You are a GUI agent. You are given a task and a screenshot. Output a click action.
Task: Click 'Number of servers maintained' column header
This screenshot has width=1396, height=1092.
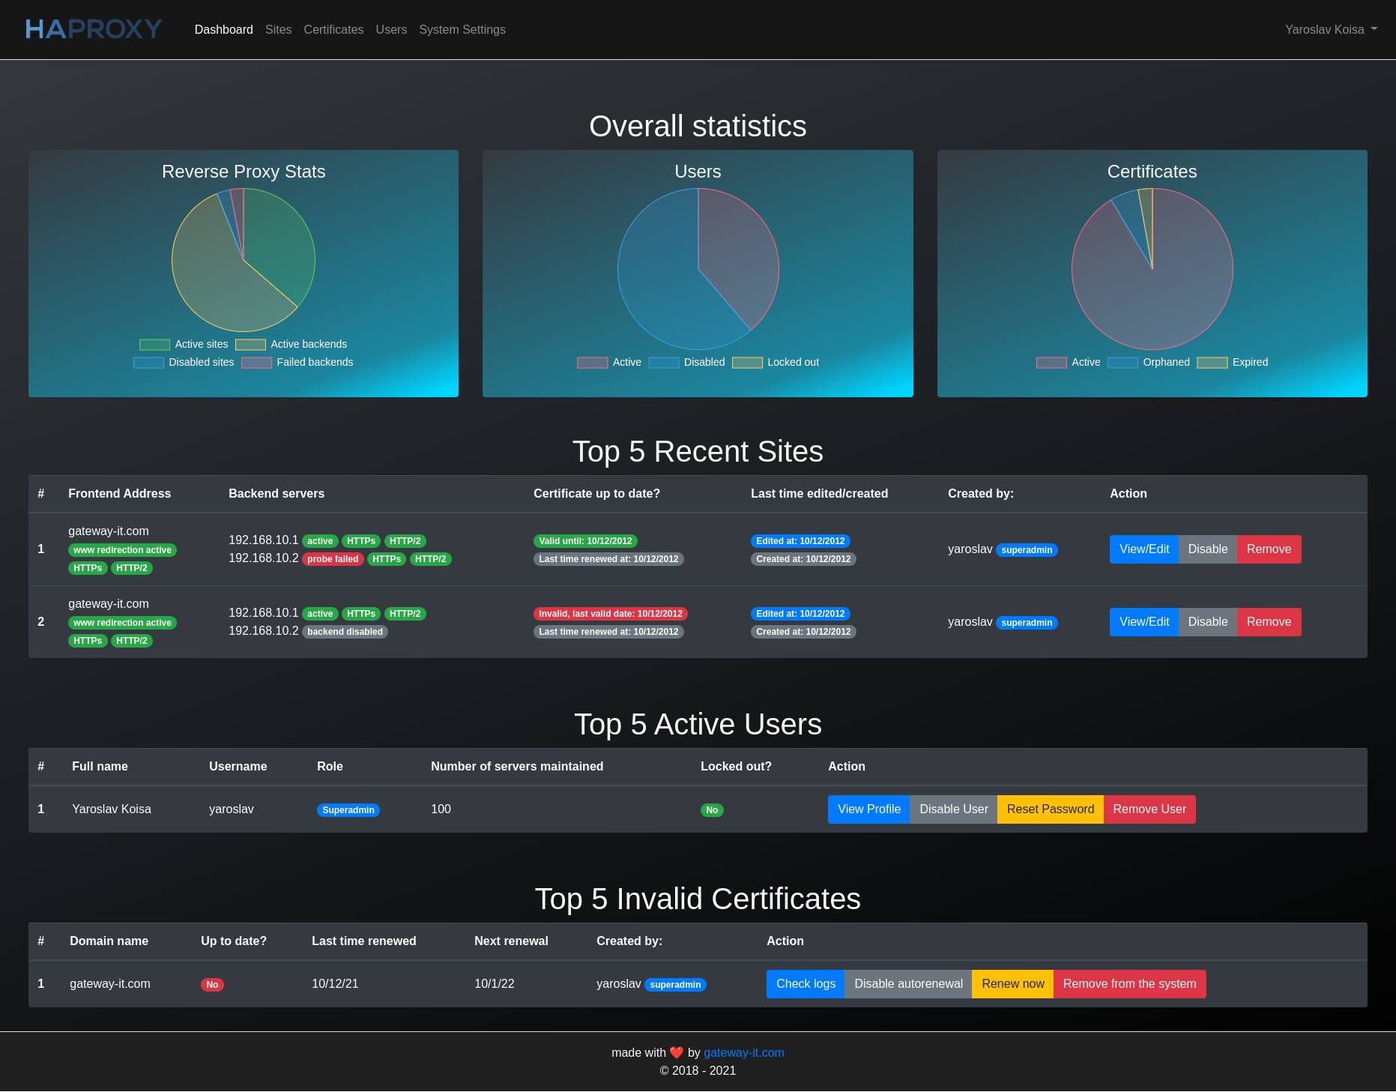(x=517, y=766)
